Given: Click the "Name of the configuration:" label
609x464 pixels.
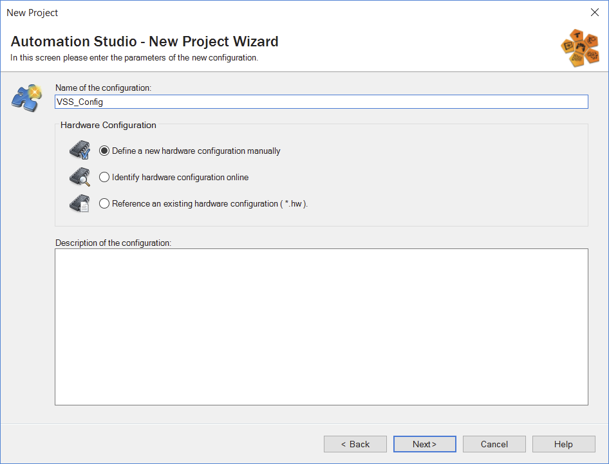Looking at the screenshot, I should [x=103, y=88].
